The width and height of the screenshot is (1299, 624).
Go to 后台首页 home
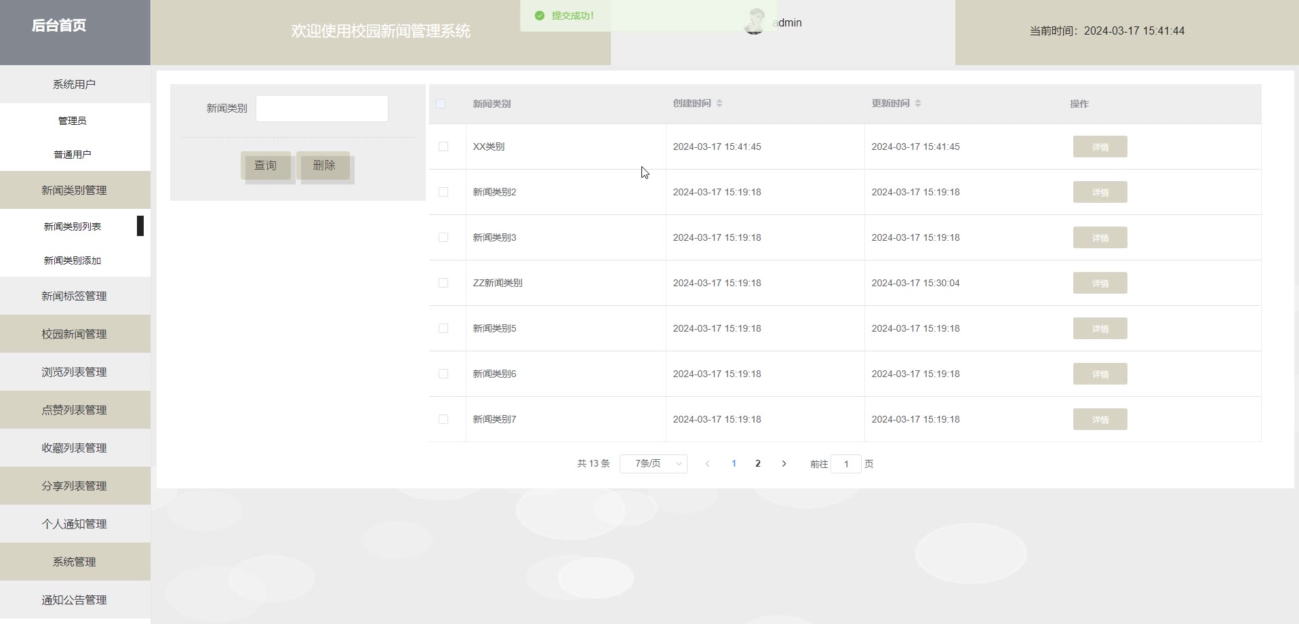59,26
